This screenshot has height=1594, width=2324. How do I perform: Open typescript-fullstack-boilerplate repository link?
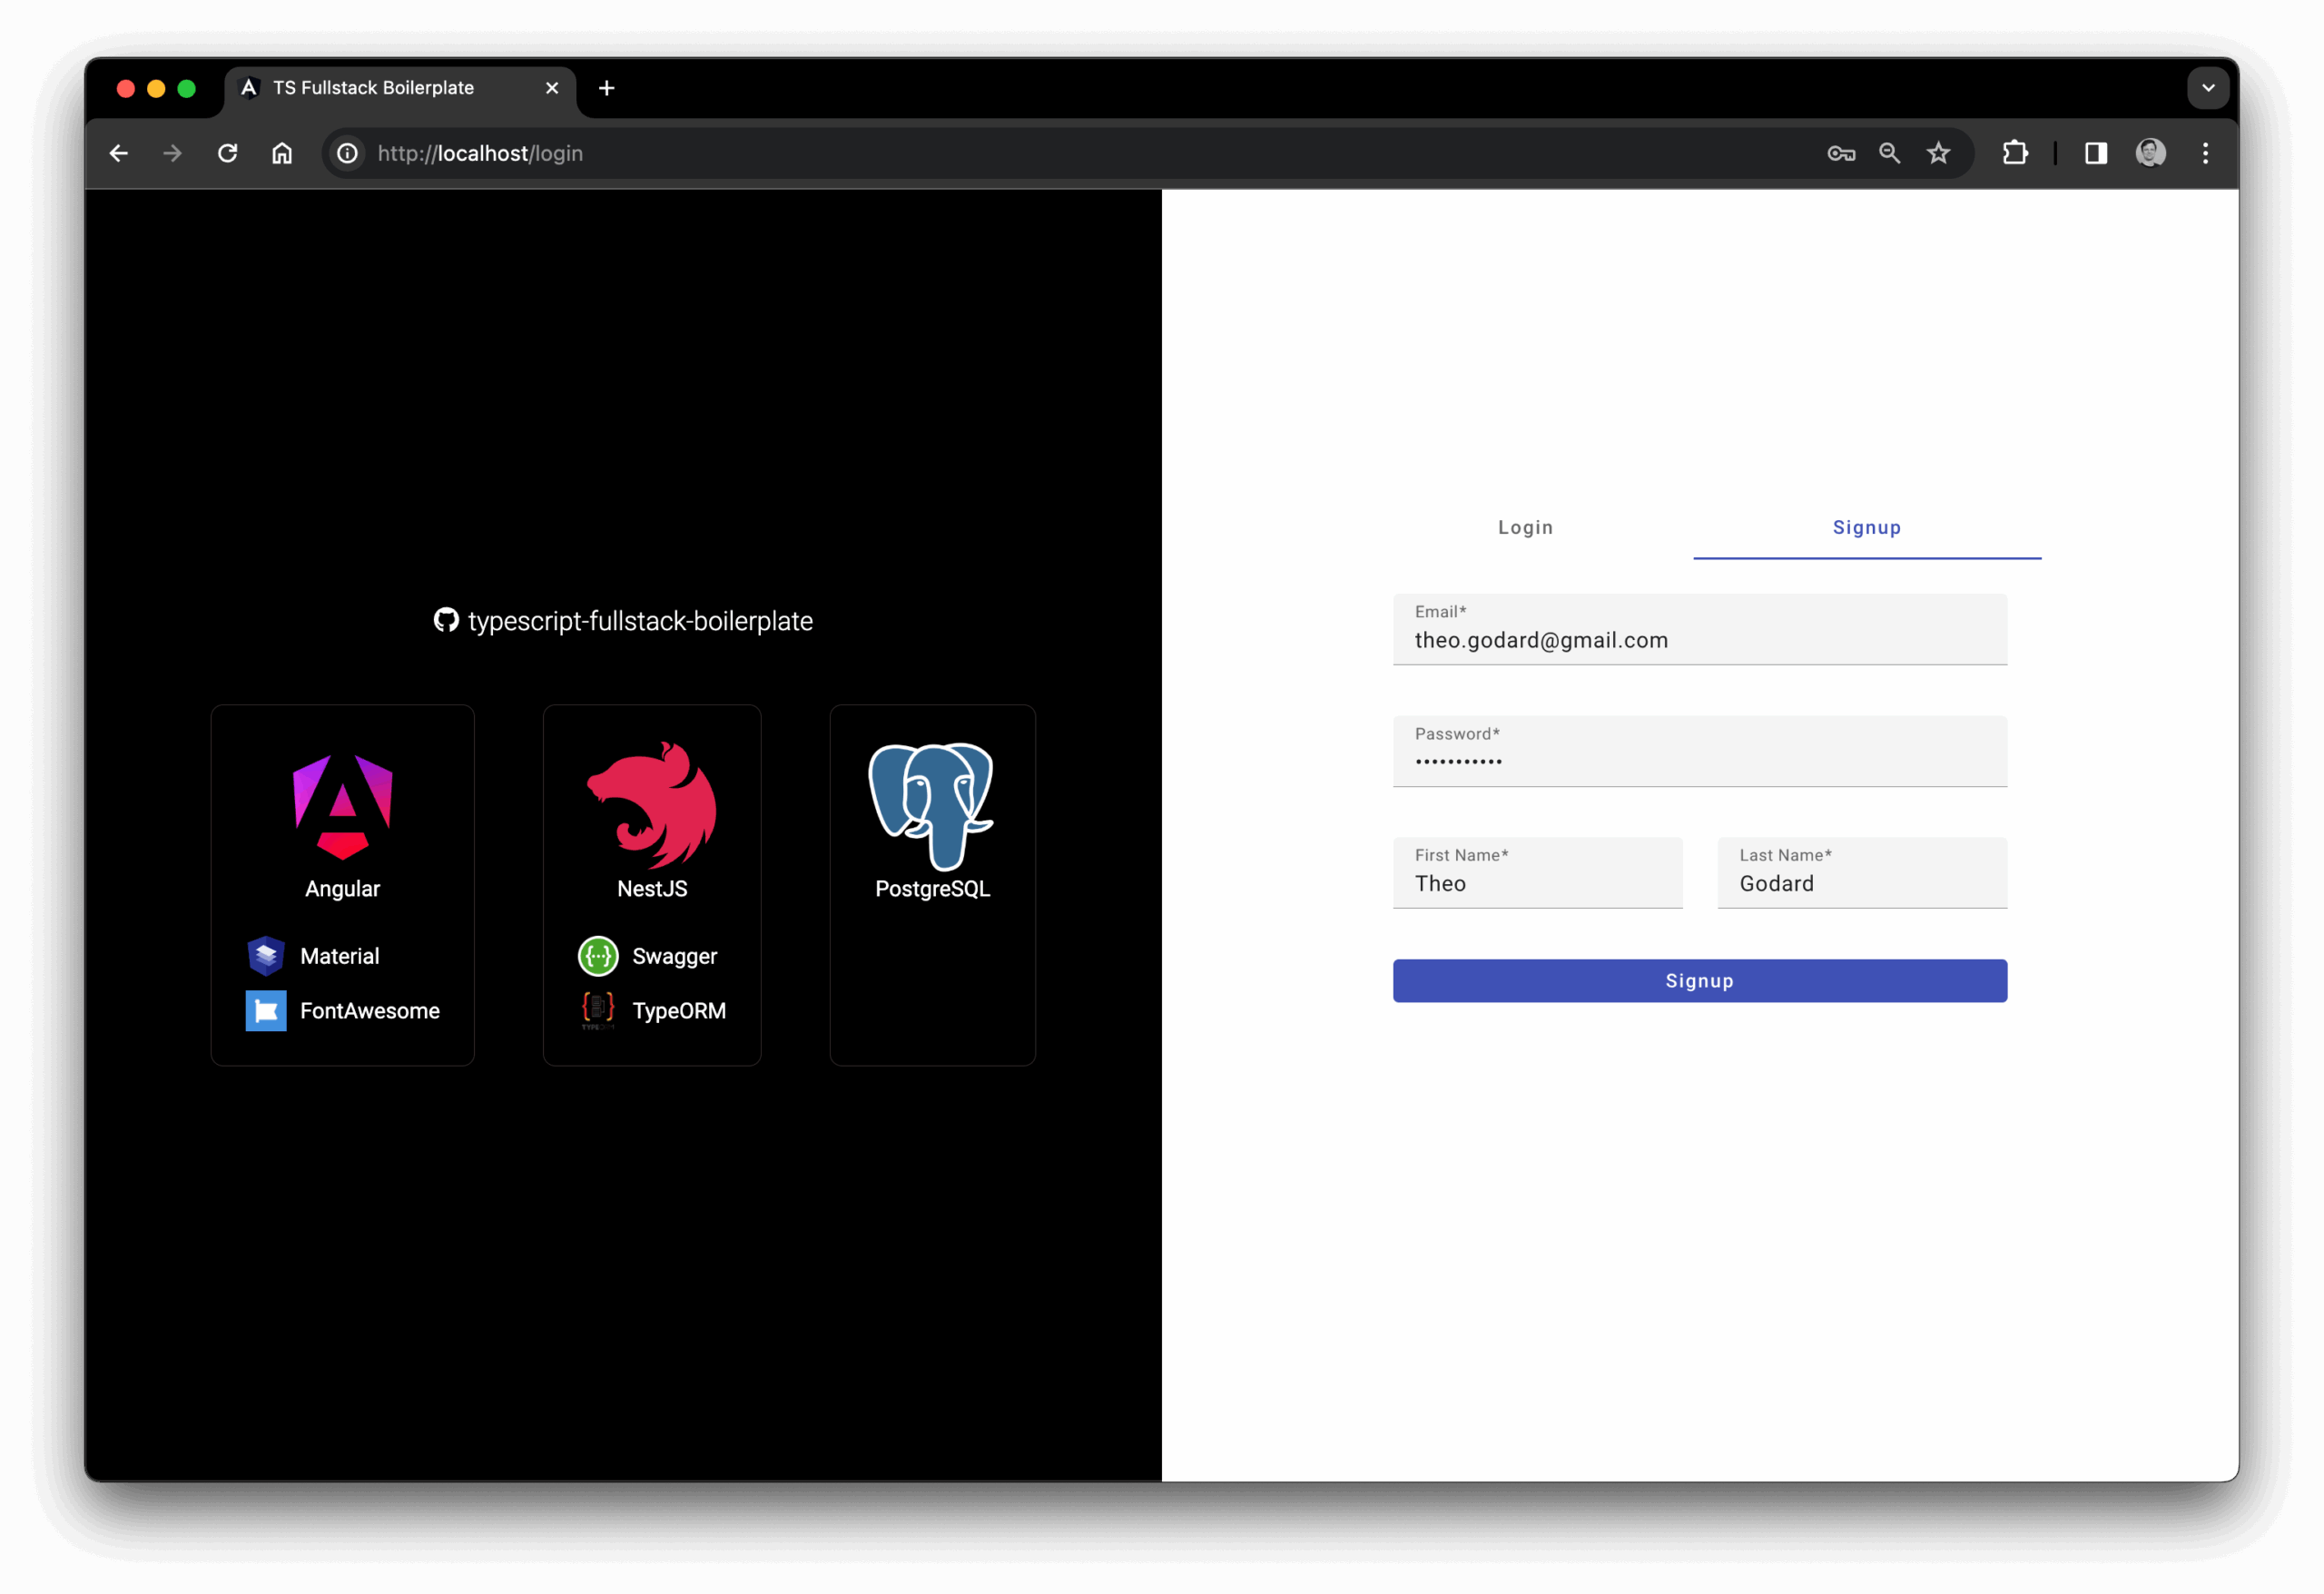pos(640,621)
